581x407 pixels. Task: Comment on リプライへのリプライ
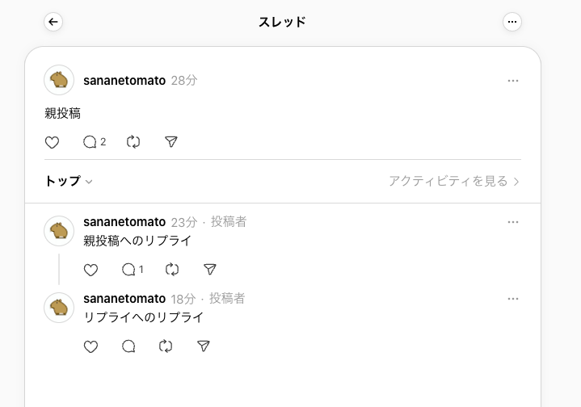[128, 346]
